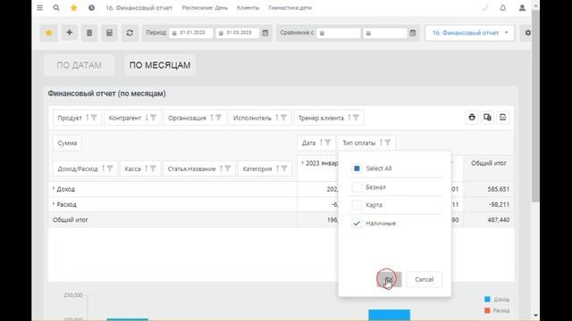Open notifications bell icon

[x=502, y=8]
